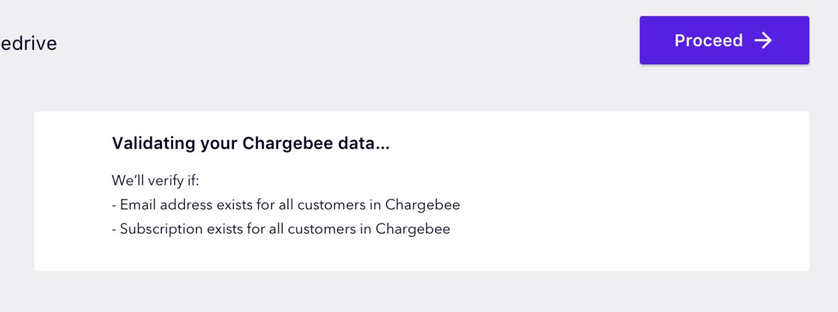Click the 'We'll verify if:' line
Viewport: 838px width, 312px height.
pos(155,180)
